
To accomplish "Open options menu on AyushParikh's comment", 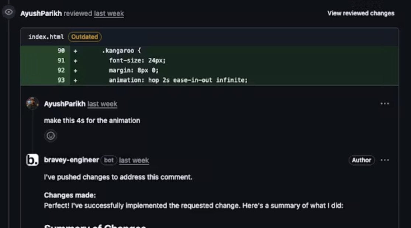I will pos(384,104).
